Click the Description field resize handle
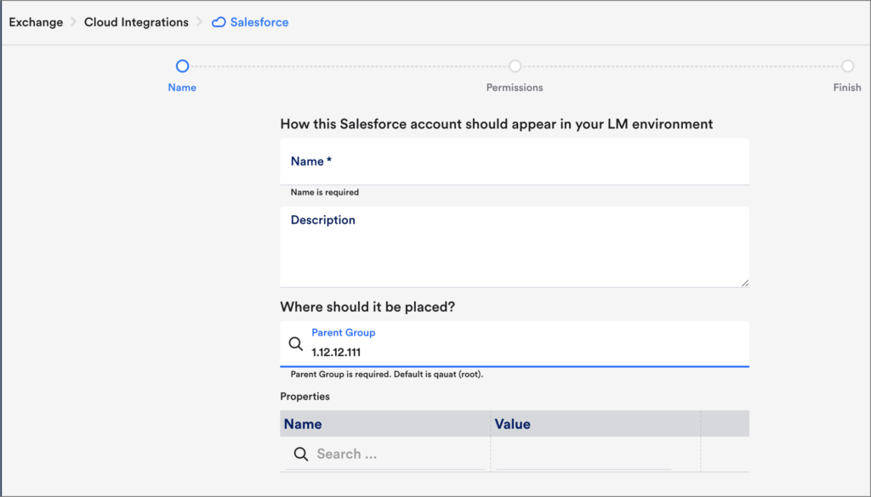 pyautogui.click(x=745, y=283)
